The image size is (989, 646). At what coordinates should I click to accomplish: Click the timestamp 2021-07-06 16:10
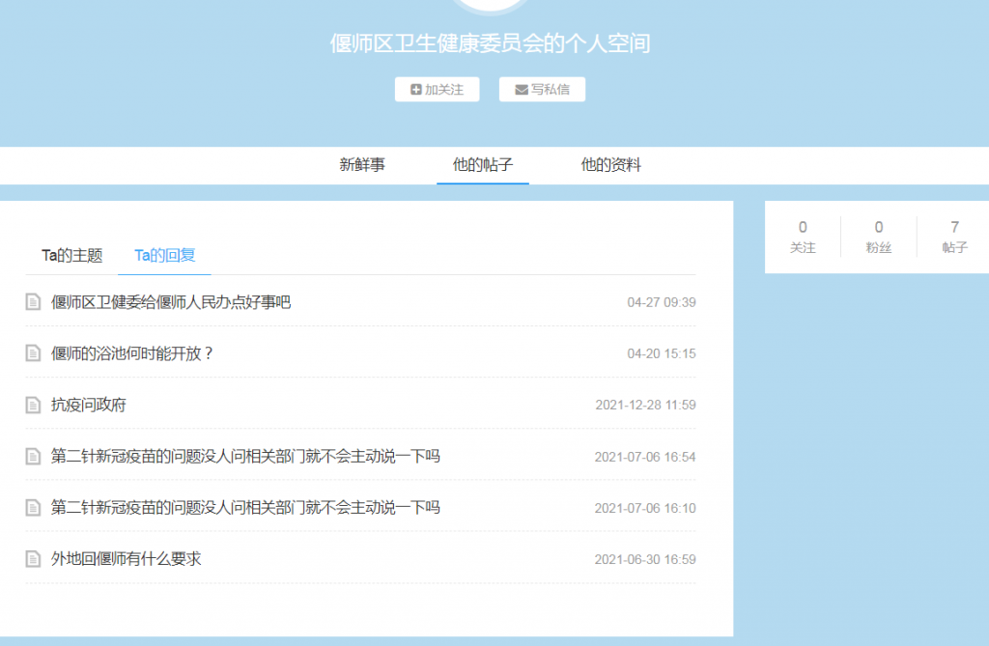coord(645,508)
